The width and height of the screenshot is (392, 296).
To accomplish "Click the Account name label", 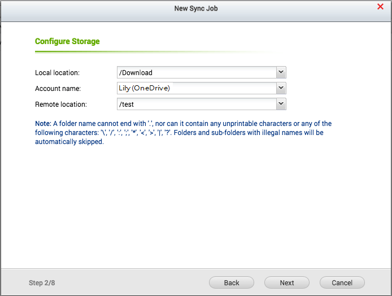I will click(58, 89).
